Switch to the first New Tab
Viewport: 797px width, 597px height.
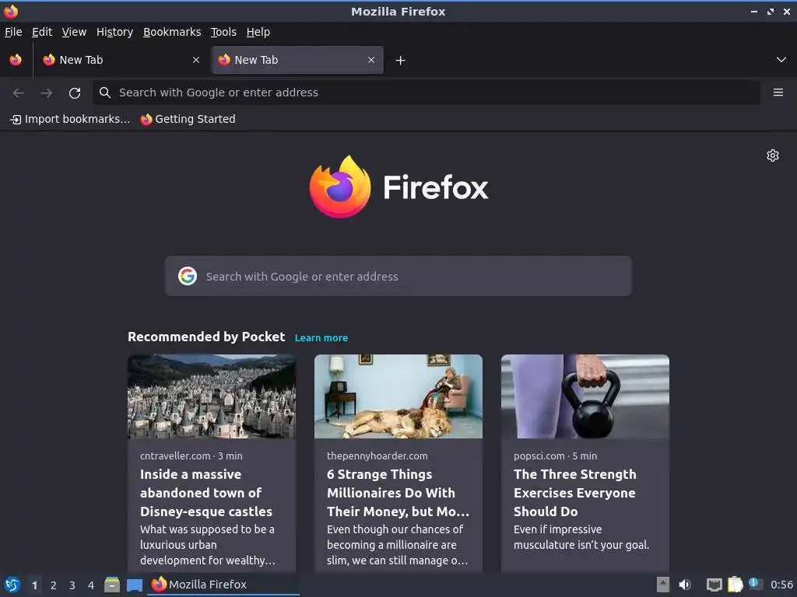121,60
